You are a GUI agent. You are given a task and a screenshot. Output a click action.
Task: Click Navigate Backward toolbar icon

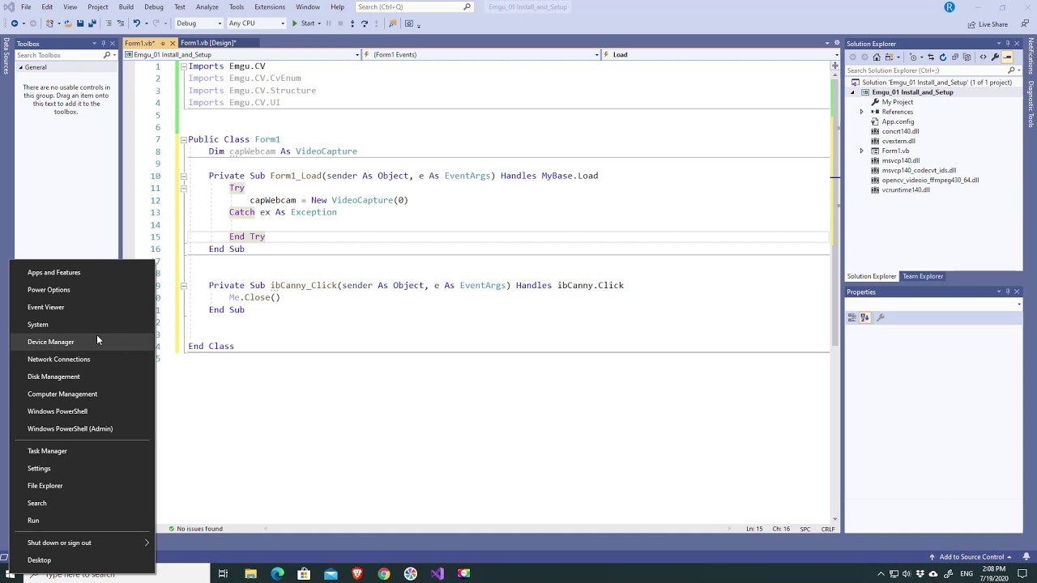click(15, 23)
